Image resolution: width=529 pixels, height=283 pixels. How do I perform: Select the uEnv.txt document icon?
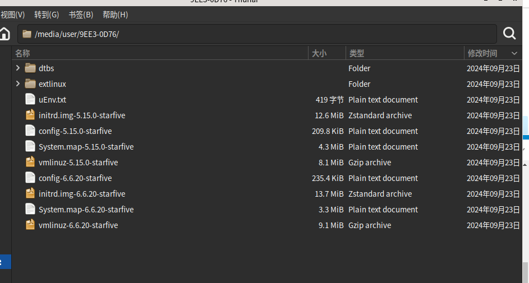point(30,99)
